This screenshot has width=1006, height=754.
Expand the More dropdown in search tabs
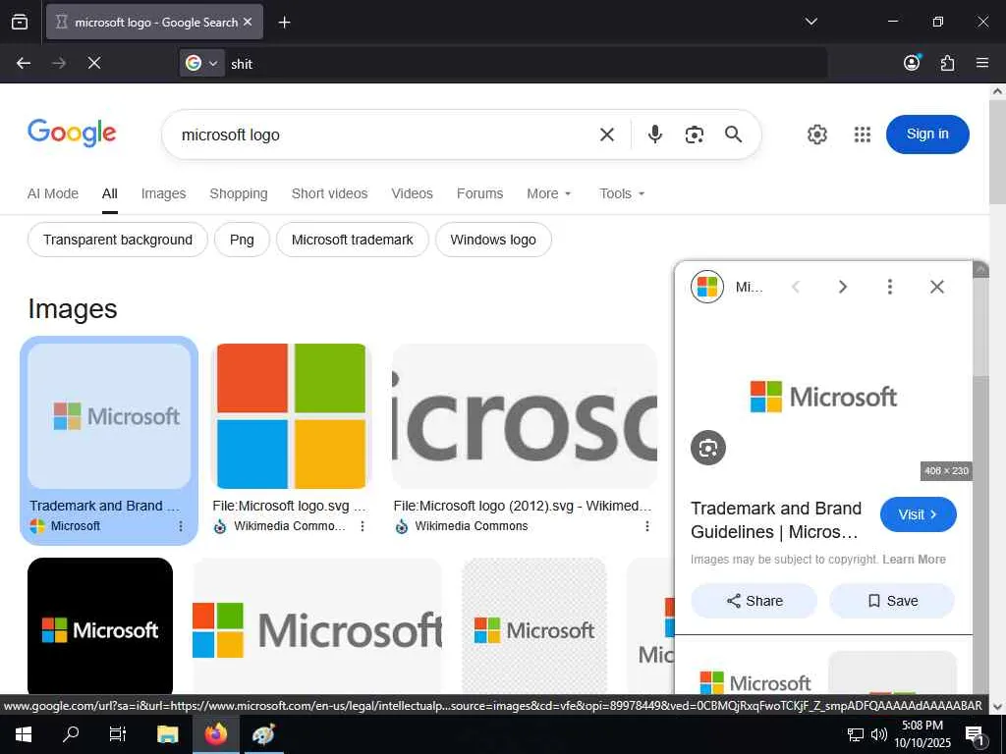(548, 193)
